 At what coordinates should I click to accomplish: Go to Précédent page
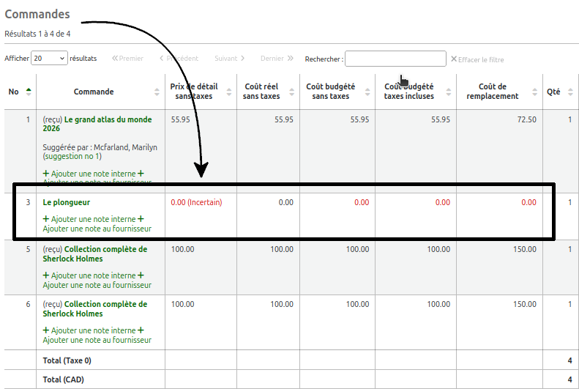(179, 59)
